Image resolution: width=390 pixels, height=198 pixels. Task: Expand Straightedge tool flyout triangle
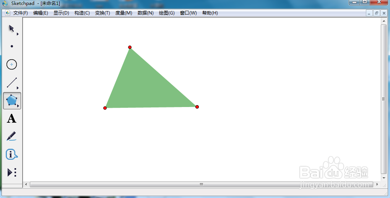(18, 88)
